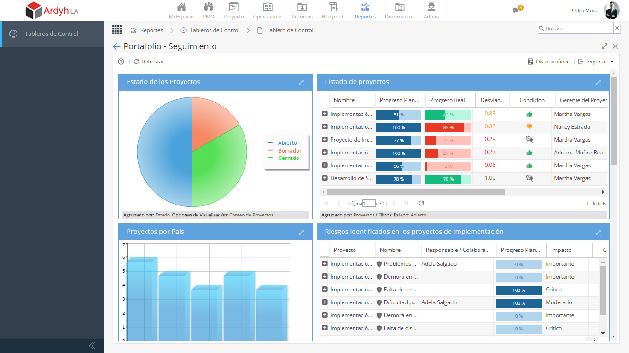This screenshot has width=629, height=353.
Task: Open the apps grid icon
Action: [117, 30]
